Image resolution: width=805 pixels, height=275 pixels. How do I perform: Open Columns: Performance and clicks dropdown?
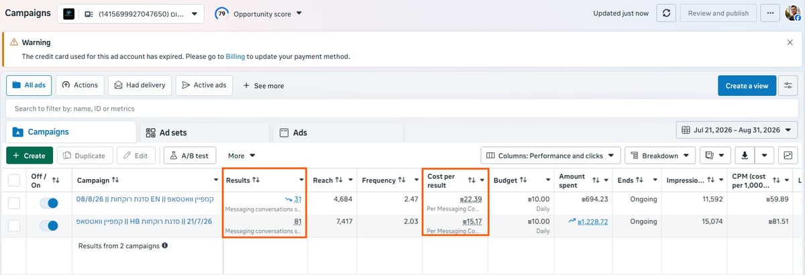(550, 155)
